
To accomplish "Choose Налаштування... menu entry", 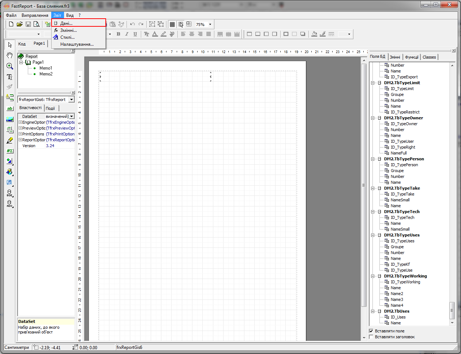I will coord(79,44).
